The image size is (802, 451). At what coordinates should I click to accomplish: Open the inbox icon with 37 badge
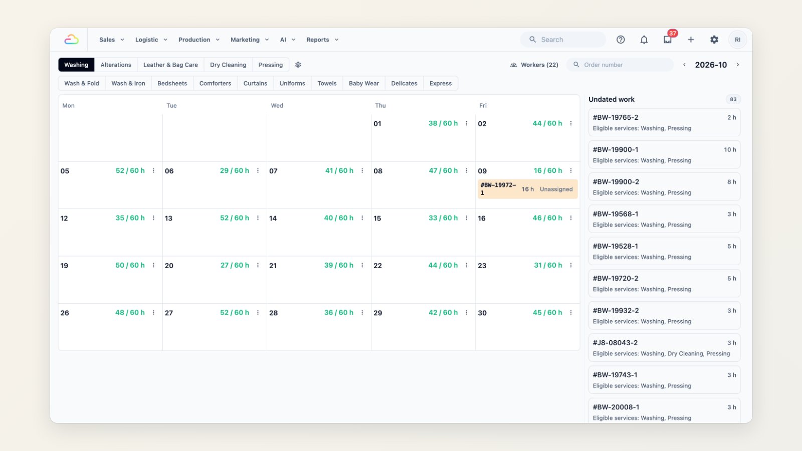point(668,40)
